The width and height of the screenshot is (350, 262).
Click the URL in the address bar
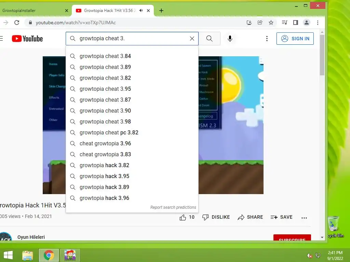point(76,23)
